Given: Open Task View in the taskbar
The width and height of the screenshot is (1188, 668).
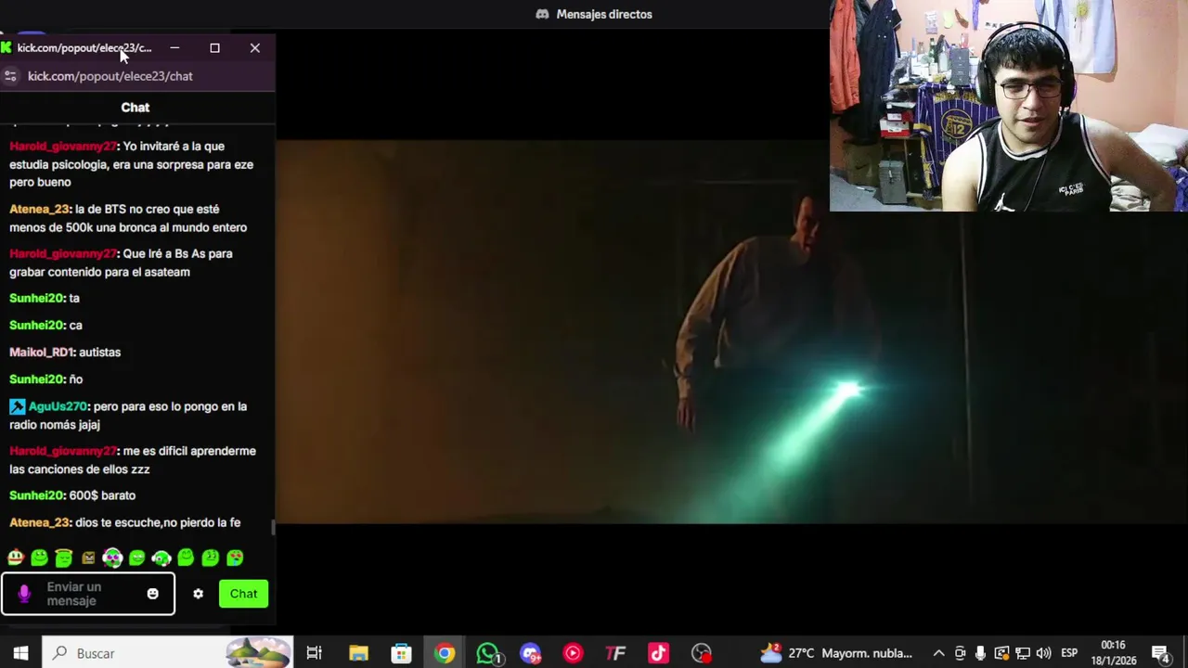Looking at the screenshot, I should pos(314,653).
